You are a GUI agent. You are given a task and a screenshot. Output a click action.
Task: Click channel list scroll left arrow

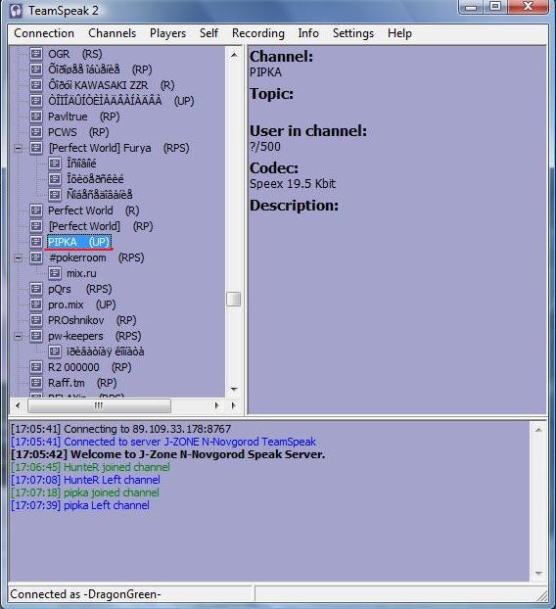pyautogui.click(x=18, y=405)
